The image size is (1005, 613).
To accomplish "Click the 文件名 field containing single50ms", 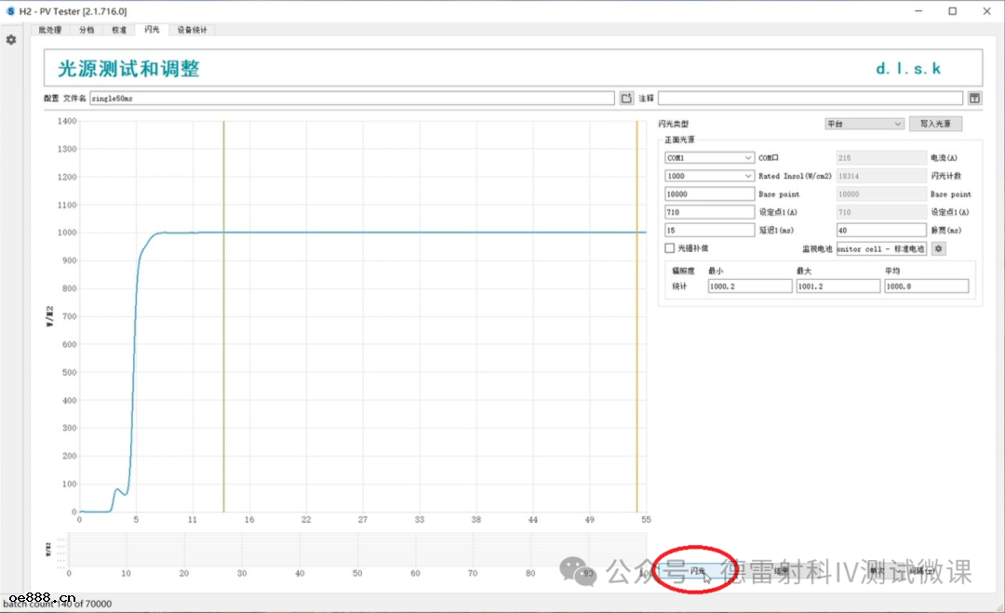I will (352, 98).
